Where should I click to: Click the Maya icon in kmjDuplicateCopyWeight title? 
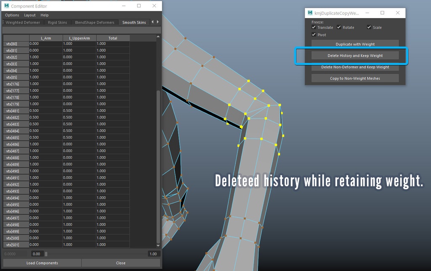point(310,13)
